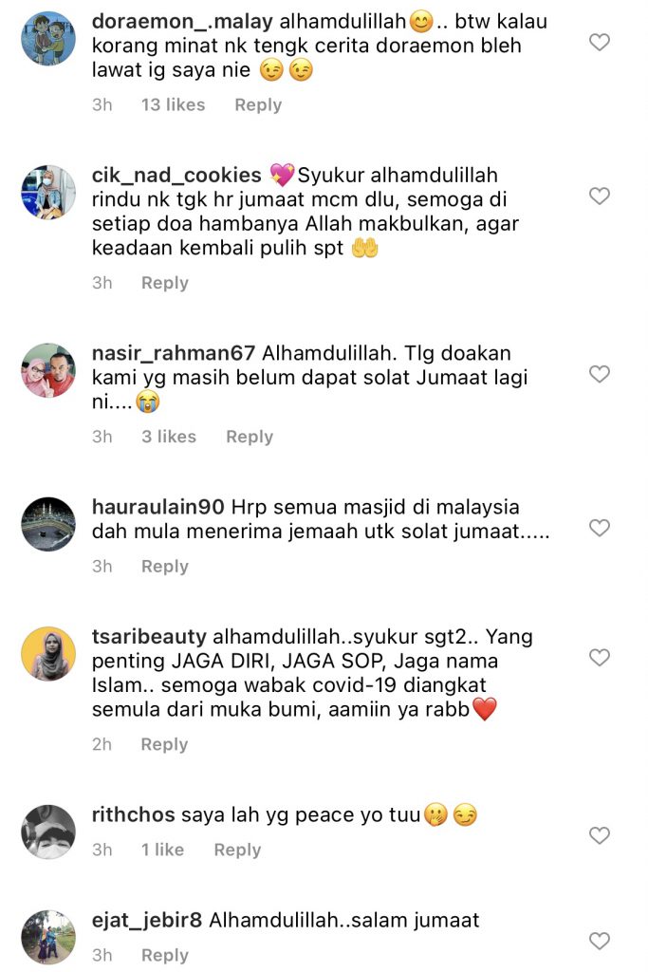Heart the ejat_jebir8 comment

tap(599, 941)
